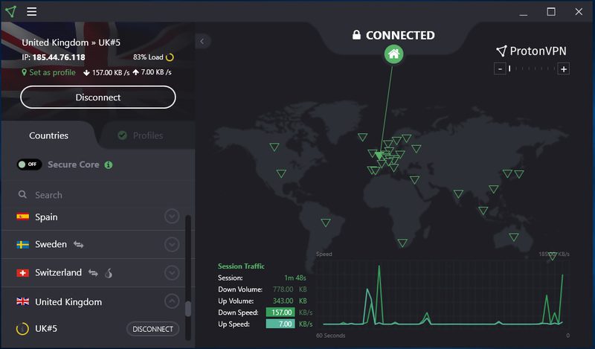This screenshot has width=595, height=349.
Task: Click the South Africa server marker
Action: pyautogui.click(x=402, y=243)
